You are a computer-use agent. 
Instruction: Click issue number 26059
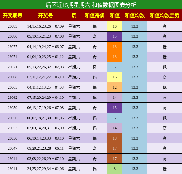(x=12, y=108)
